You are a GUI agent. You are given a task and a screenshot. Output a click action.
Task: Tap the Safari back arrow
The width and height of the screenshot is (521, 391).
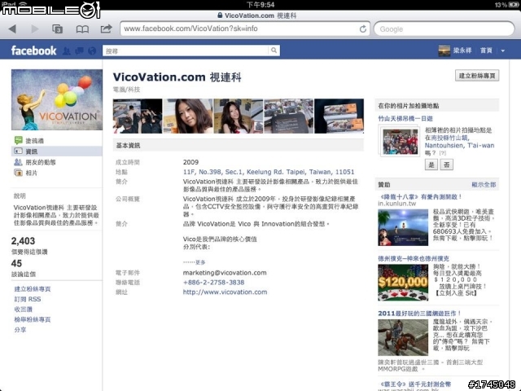pos(12,29)
